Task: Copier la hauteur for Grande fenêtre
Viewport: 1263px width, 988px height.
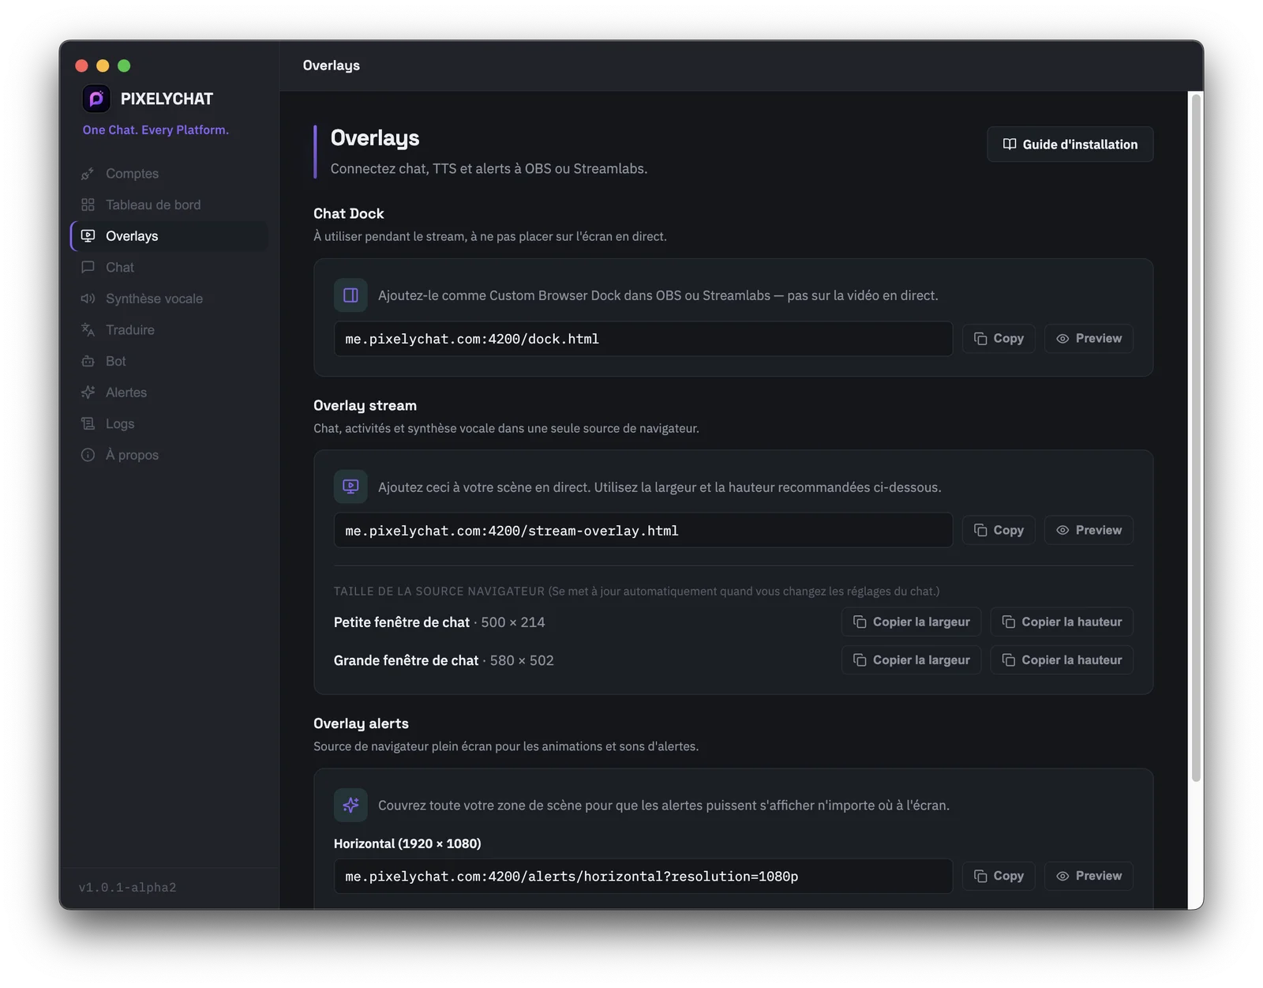Action: coord(1062,659)
